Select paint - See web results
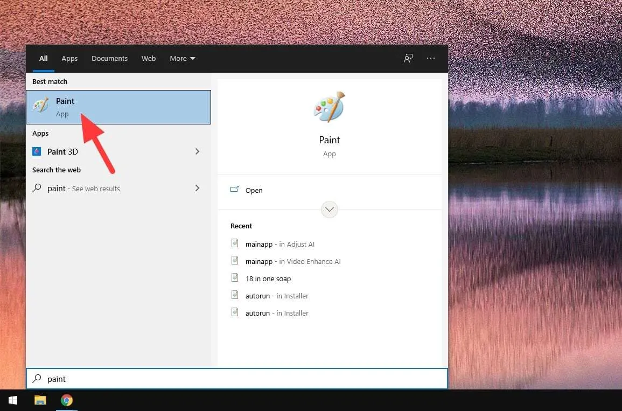This screenshot has width=622, height=411. [118, 189]
